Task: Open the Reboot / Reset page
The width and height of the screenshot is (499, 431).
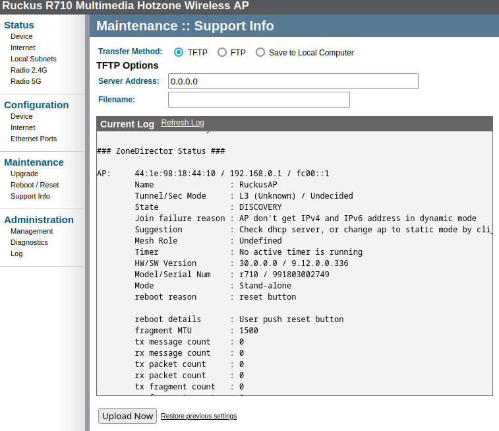Action: (34, 185)
